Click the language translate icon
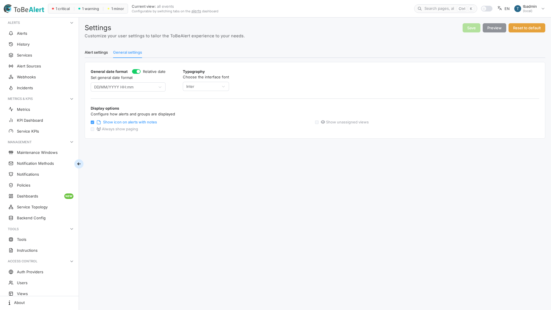 coord(500,8)
